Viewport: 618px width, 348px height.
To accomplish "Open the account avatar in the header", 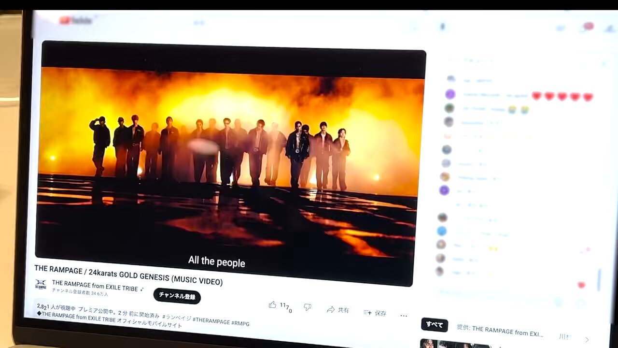I will [x=610, y=28].
